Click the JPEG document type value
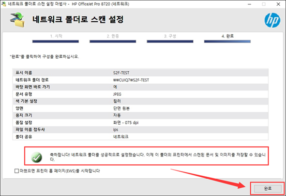This screenshot has width=286, height=196. click(x=117, y=94)
